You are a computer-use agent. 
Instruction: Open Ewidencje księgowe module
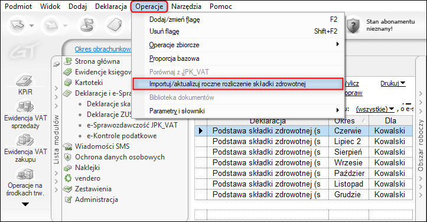coord(103,72)
